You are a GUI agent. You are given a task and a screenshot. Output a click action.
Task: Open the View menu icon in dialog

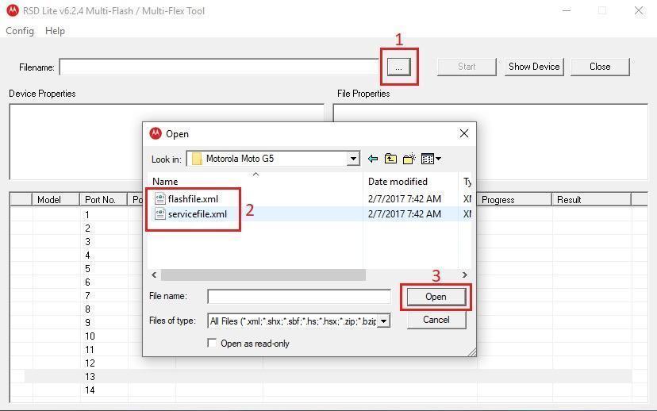tap(431, 159)
